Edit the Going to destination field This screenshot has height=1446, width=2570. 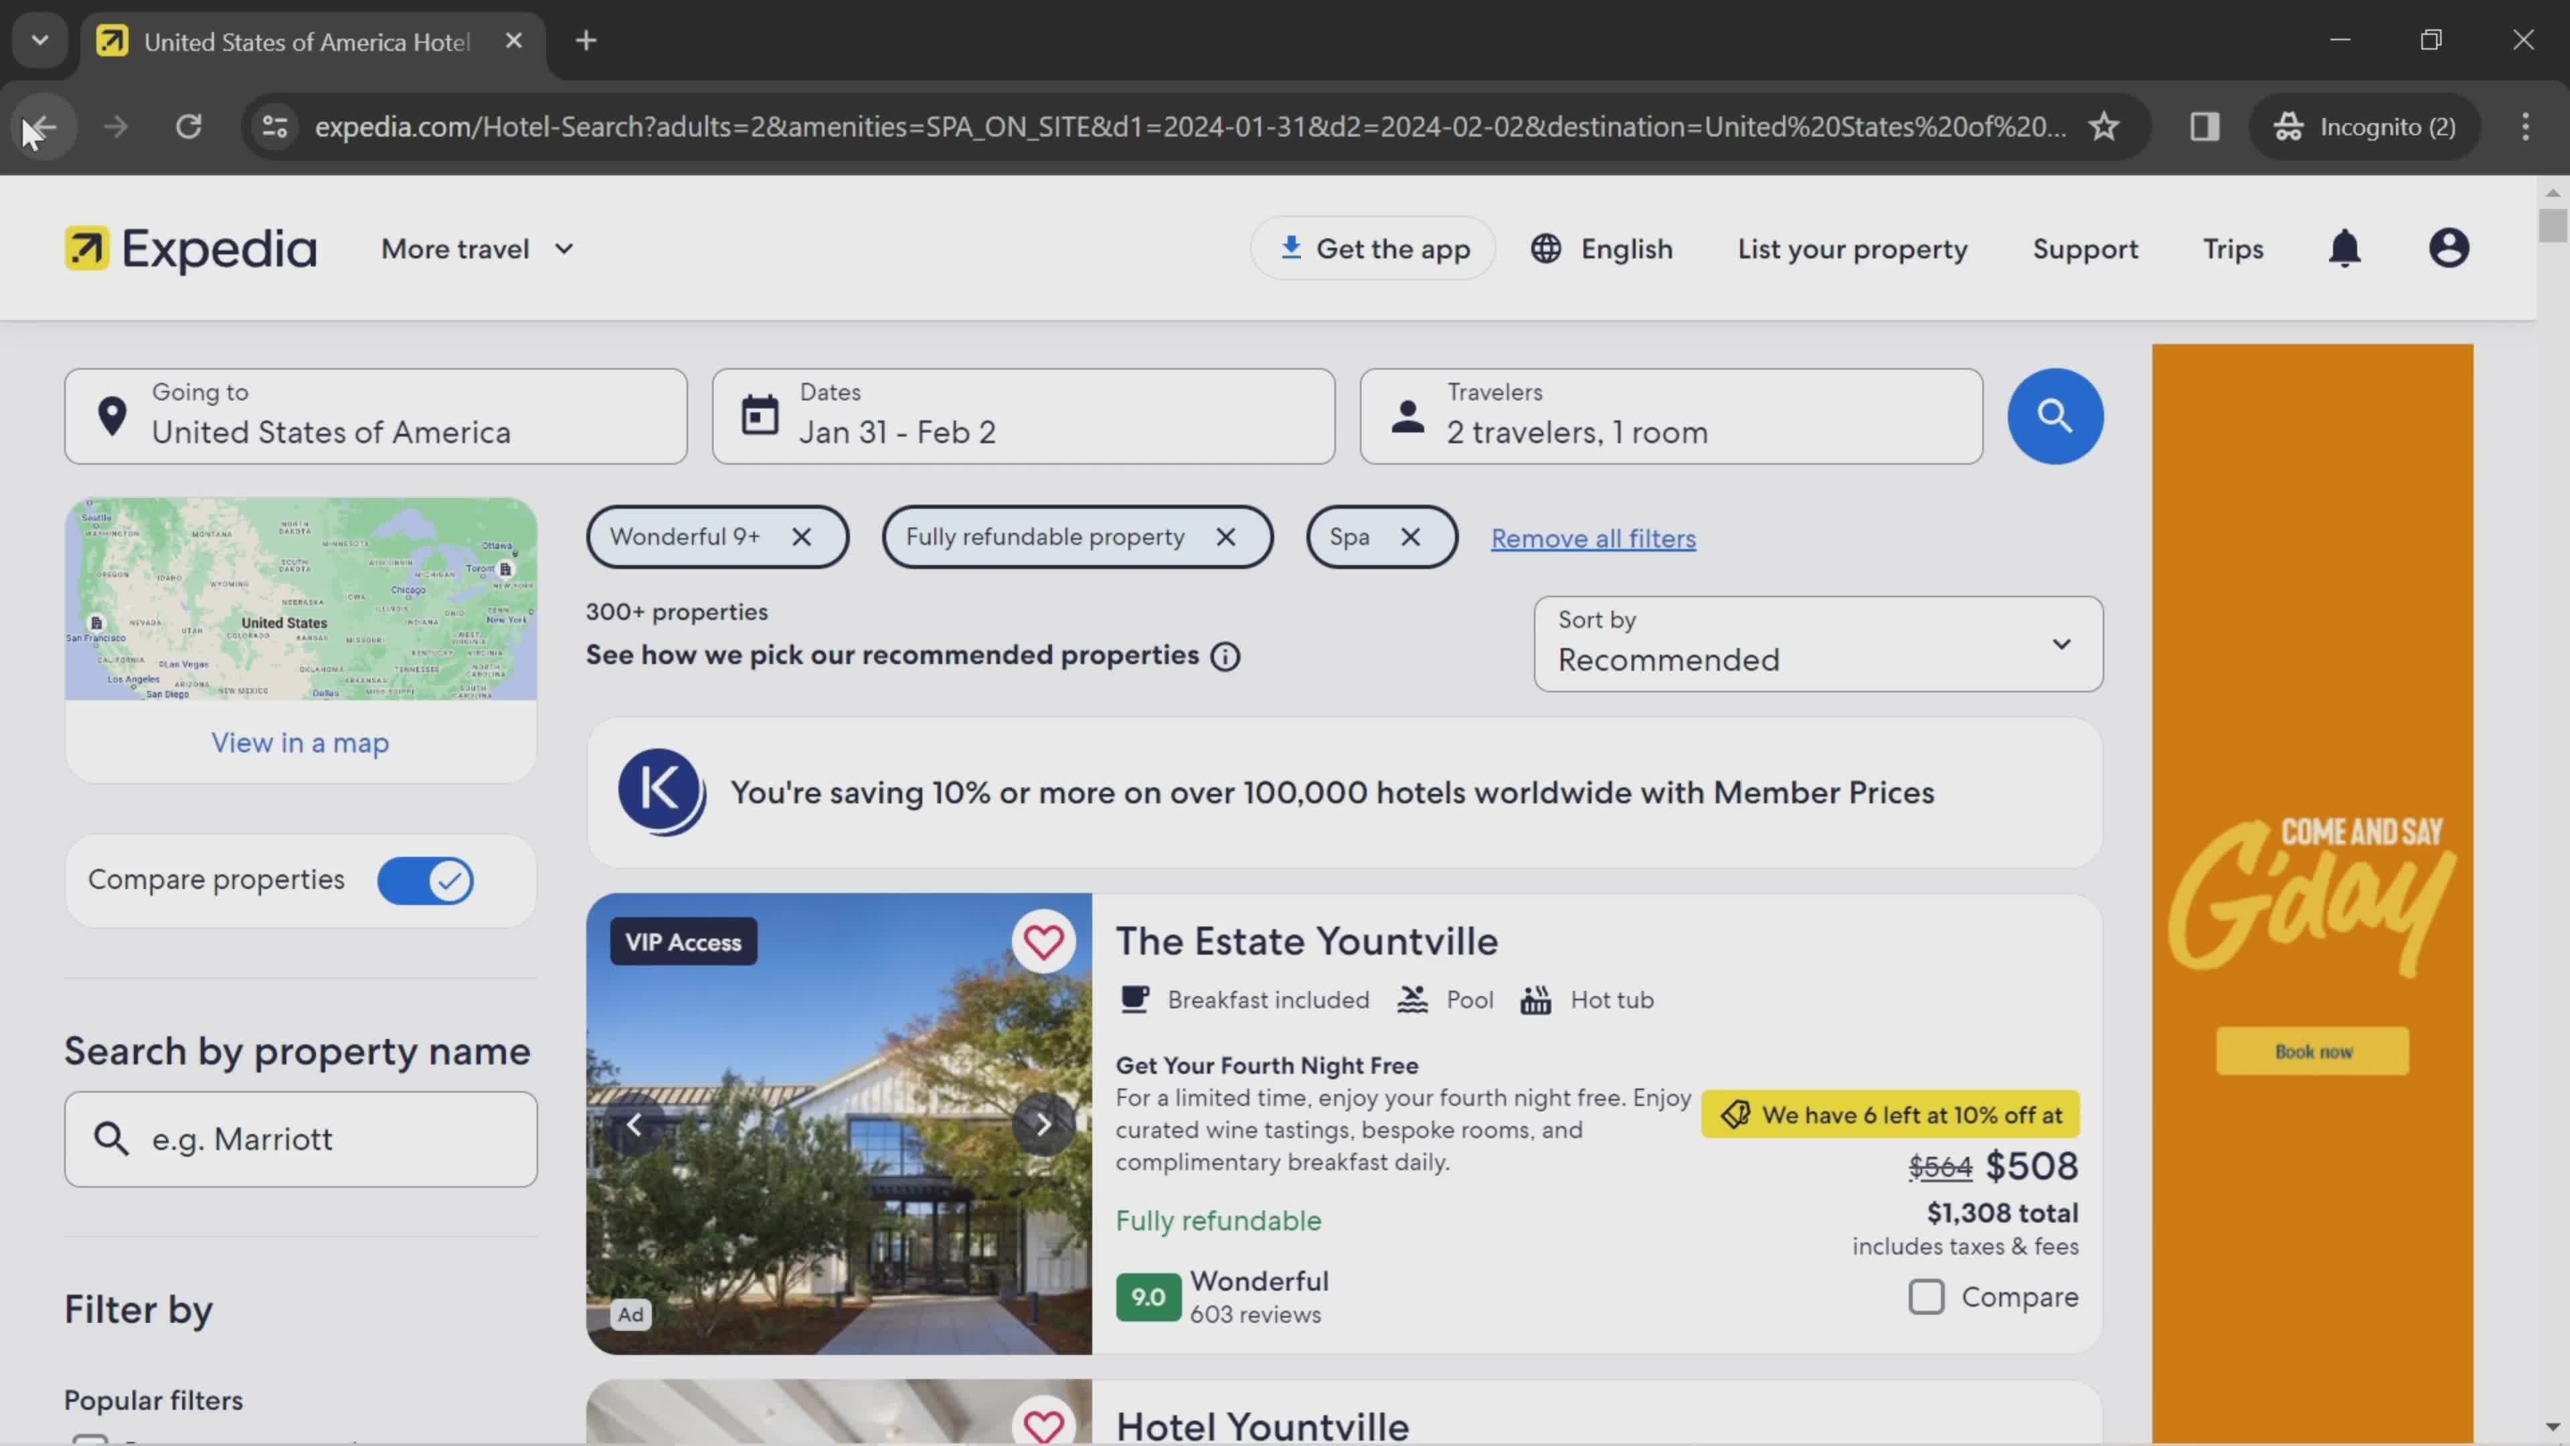coord(375,416)
